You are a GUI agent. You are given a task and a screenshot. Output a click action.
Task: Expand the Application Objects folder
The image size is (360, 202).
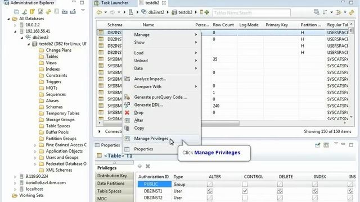pos(35,151)
